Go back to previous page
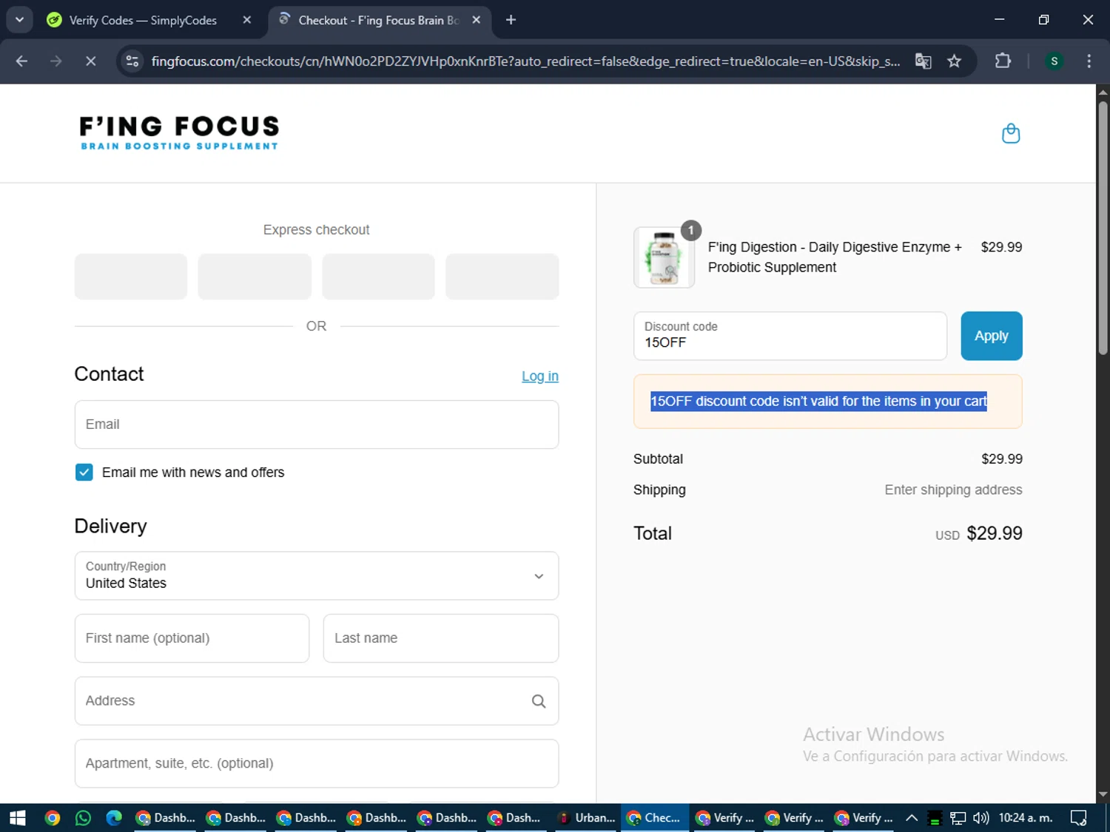 pyautogui.click(x=21, y=61)
